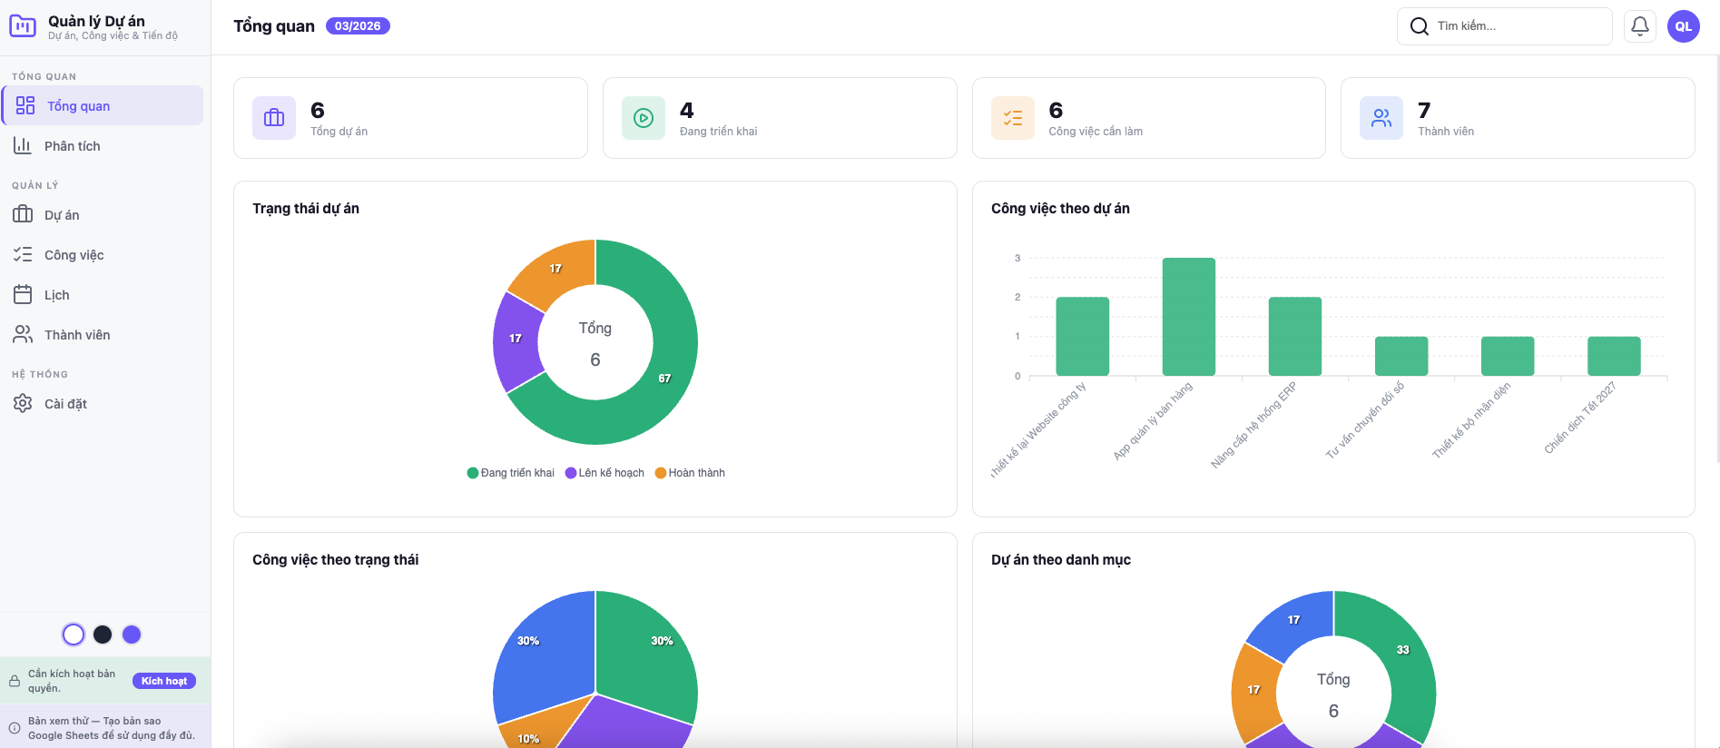
Task: Toggle Lên kế hoạch legend item
Action: click(604, 473)
